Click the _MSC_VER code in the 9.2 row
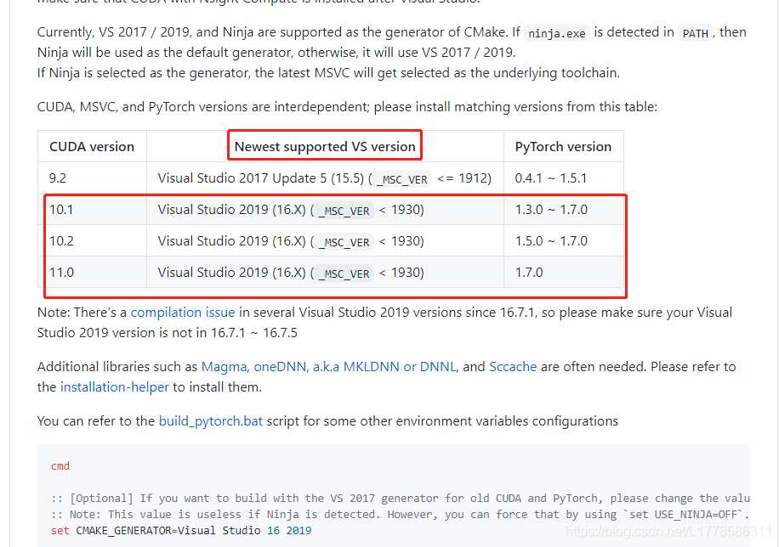Viewport: 779px width, 547px height. coord(402,179)
